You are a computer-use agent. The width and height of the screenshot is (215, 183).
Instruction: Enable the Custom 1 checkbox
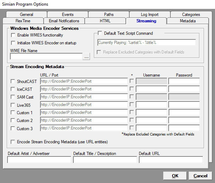point(13,113)
